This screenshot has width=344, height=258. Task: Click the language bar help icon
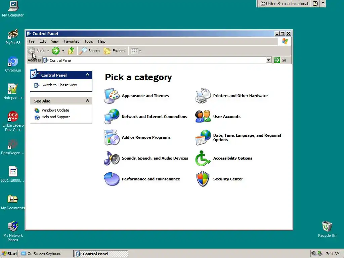pyautogui.click(x=315, y=4)
